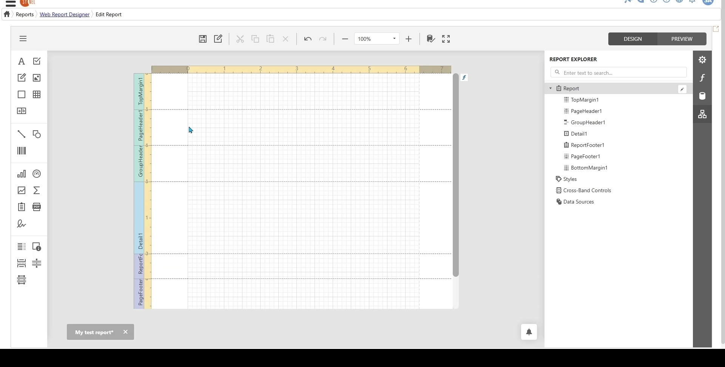The width and height of the screenshot is (725, 367).
Task: Save the report with the floppy icon
Action: 203,39
